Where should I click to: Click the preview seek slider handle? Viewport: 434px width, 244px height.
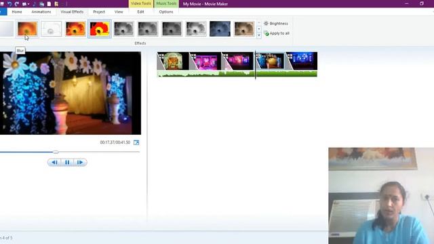(56, 152)
